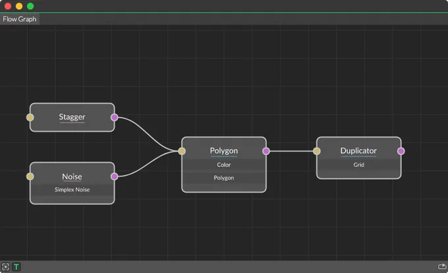Select the Stagger node title
This screenshot has width=448, height=273.
[x=72, y=117]
